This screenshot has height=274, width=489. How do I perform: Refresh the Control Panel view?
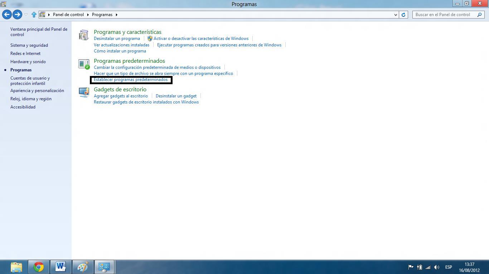403,15
